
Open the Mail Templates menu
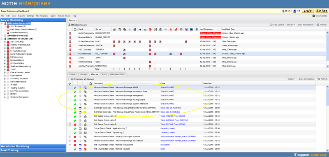42,16
